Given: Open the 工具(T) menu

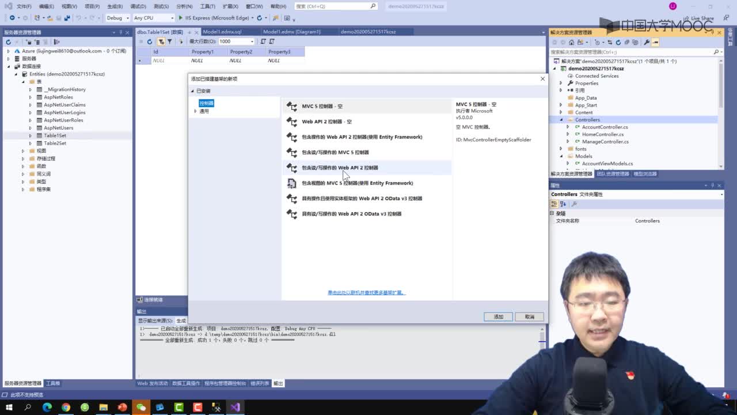Looking at the screenshot, I should 208,6.
